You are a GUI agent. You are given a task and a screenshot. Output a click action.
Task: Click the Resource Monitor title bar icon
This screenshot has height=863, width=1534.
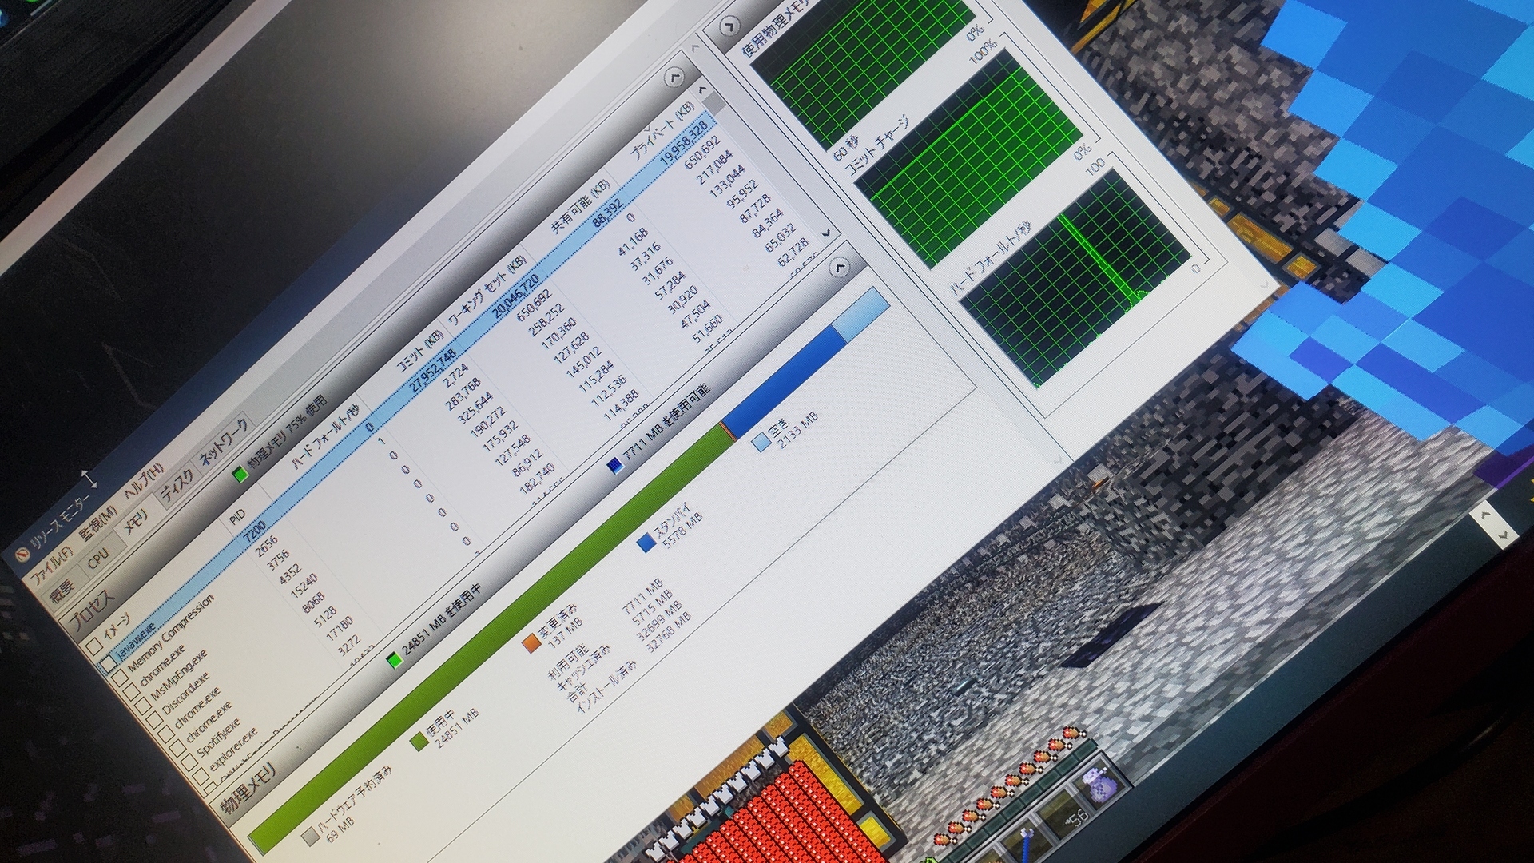pyautogui.click(x=22, y=556)
